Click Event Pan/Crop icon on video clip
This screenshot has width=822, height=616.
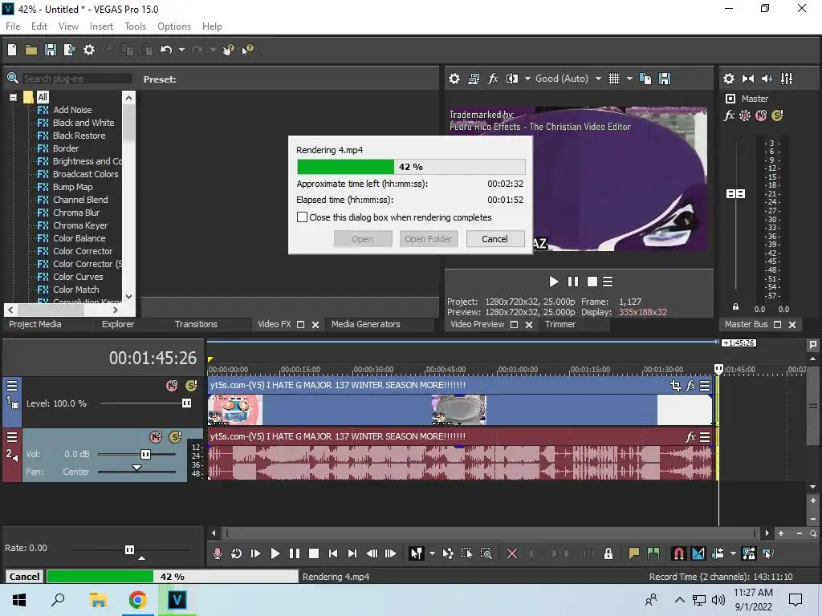(x=676, y=386)
